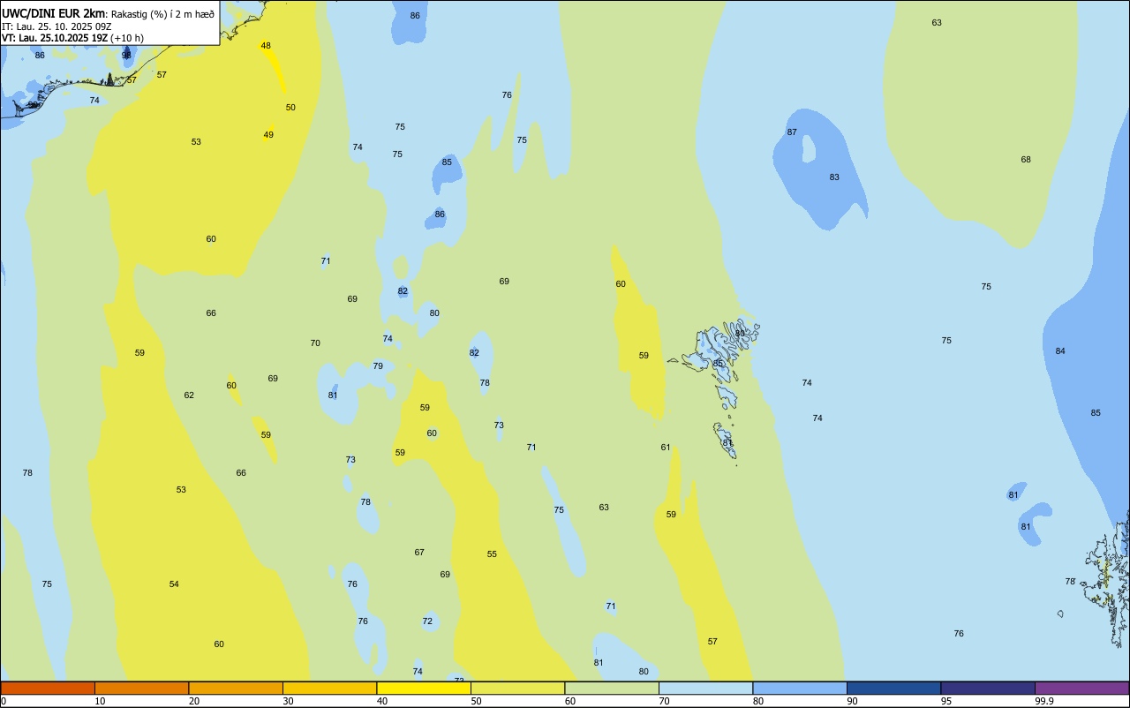
Task: Click the legend tick label '90'
Action: tap(852, 701)
